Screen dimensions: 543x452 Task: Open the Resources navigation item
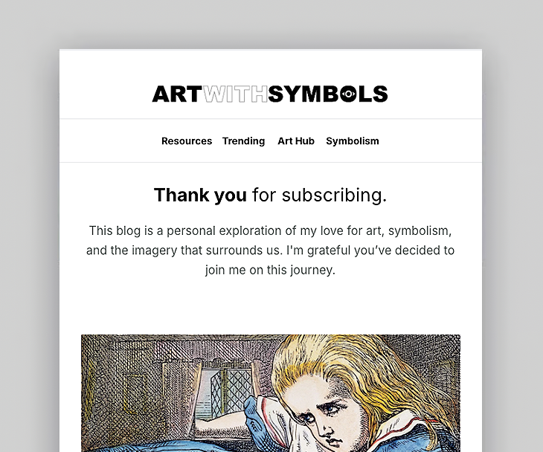coord(187,141)
